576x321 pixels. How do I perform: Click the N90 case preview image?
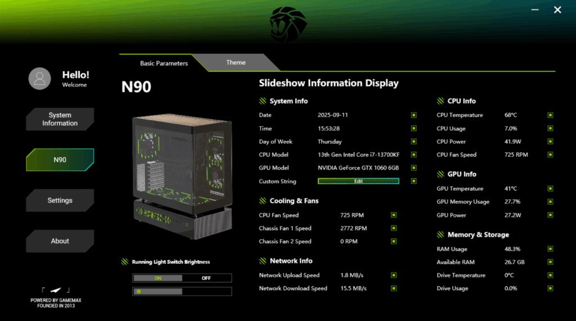point(182,176)
